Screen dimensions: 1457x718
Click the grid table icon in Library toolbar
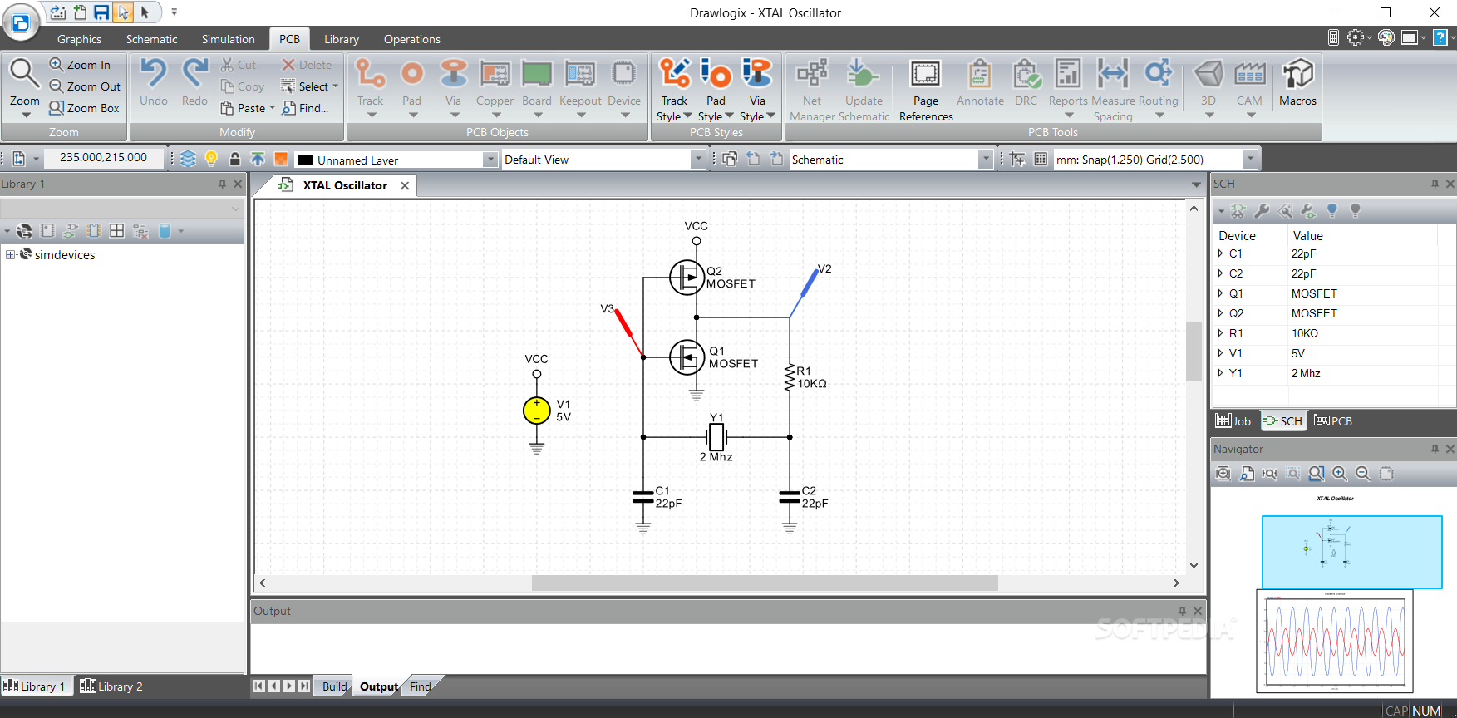pyautogui.click(x=117, y=231)
